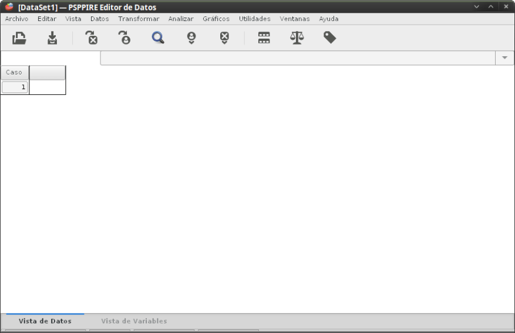Open the Gráficos menu
Screen dimensions: 515x333
(216, 19)
